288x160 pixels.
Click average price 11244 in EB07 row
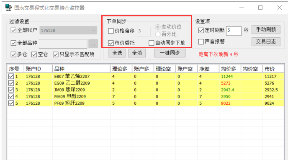click(x=230, y=76)
